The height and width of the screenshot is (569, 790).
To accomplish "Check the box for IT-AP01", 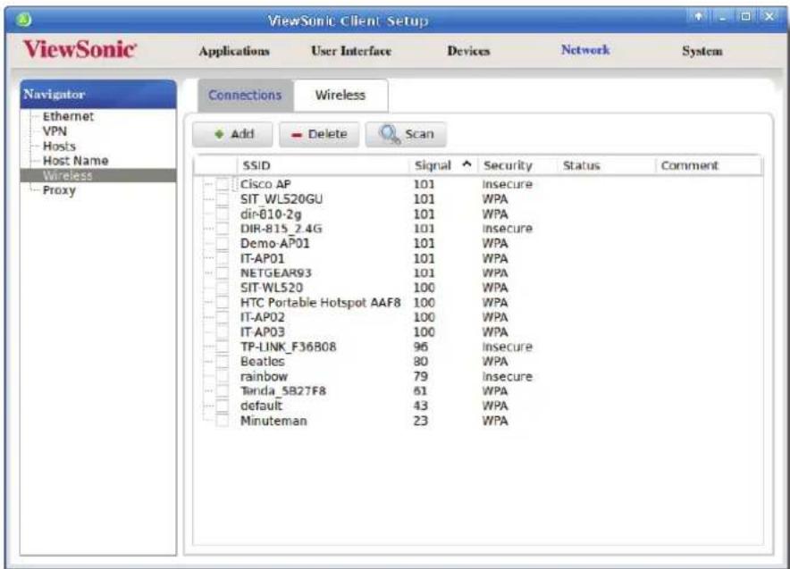I will [223, 258].
